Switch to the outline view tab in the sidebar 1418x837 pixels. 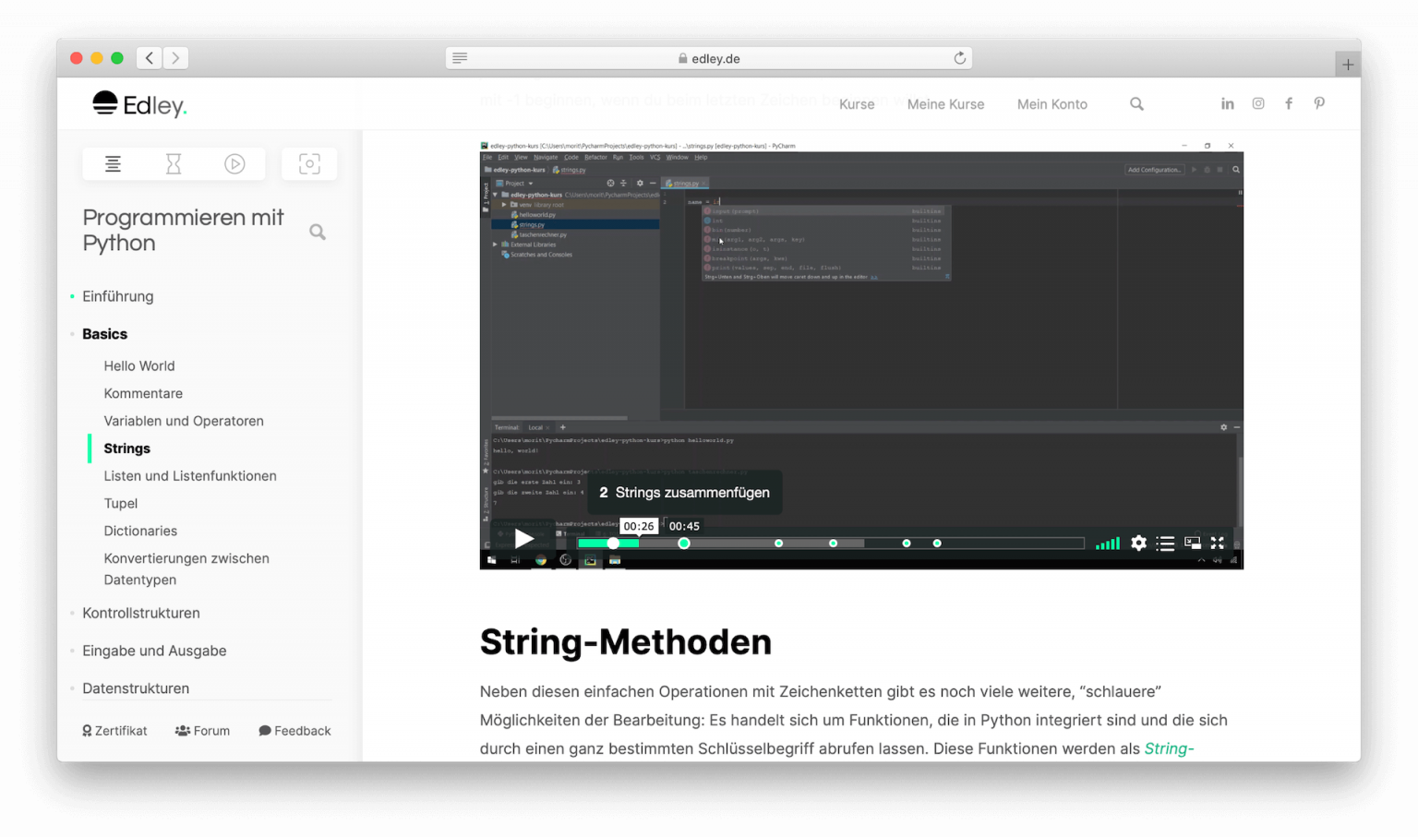(x=113, y=163)
